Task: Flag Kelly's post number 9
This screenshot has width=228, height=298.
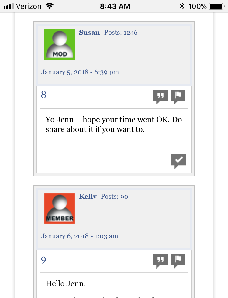Action: click(x=178, y=261)
